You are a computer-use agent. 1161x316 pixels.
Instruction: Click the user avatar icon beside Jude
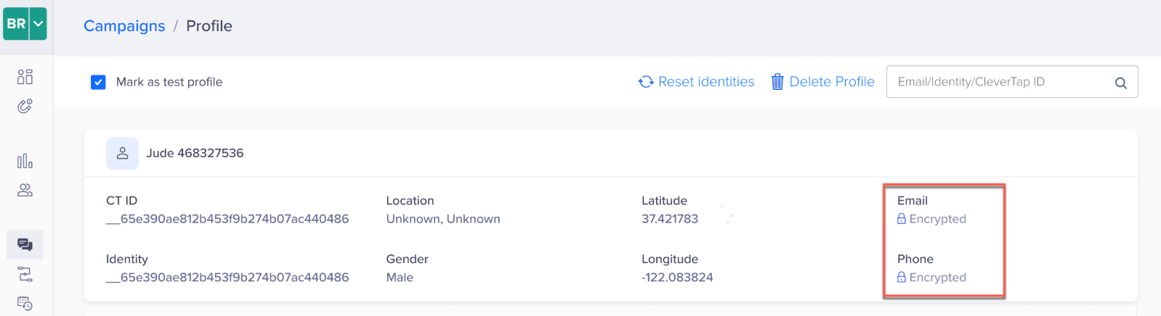[x=122, y=154]
